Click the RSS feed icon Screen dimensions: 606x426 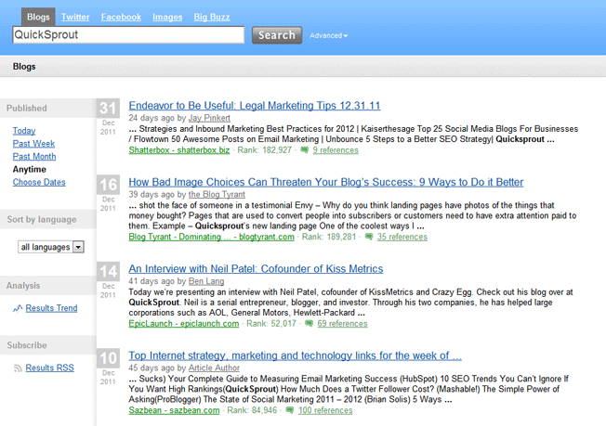(18, 368)
